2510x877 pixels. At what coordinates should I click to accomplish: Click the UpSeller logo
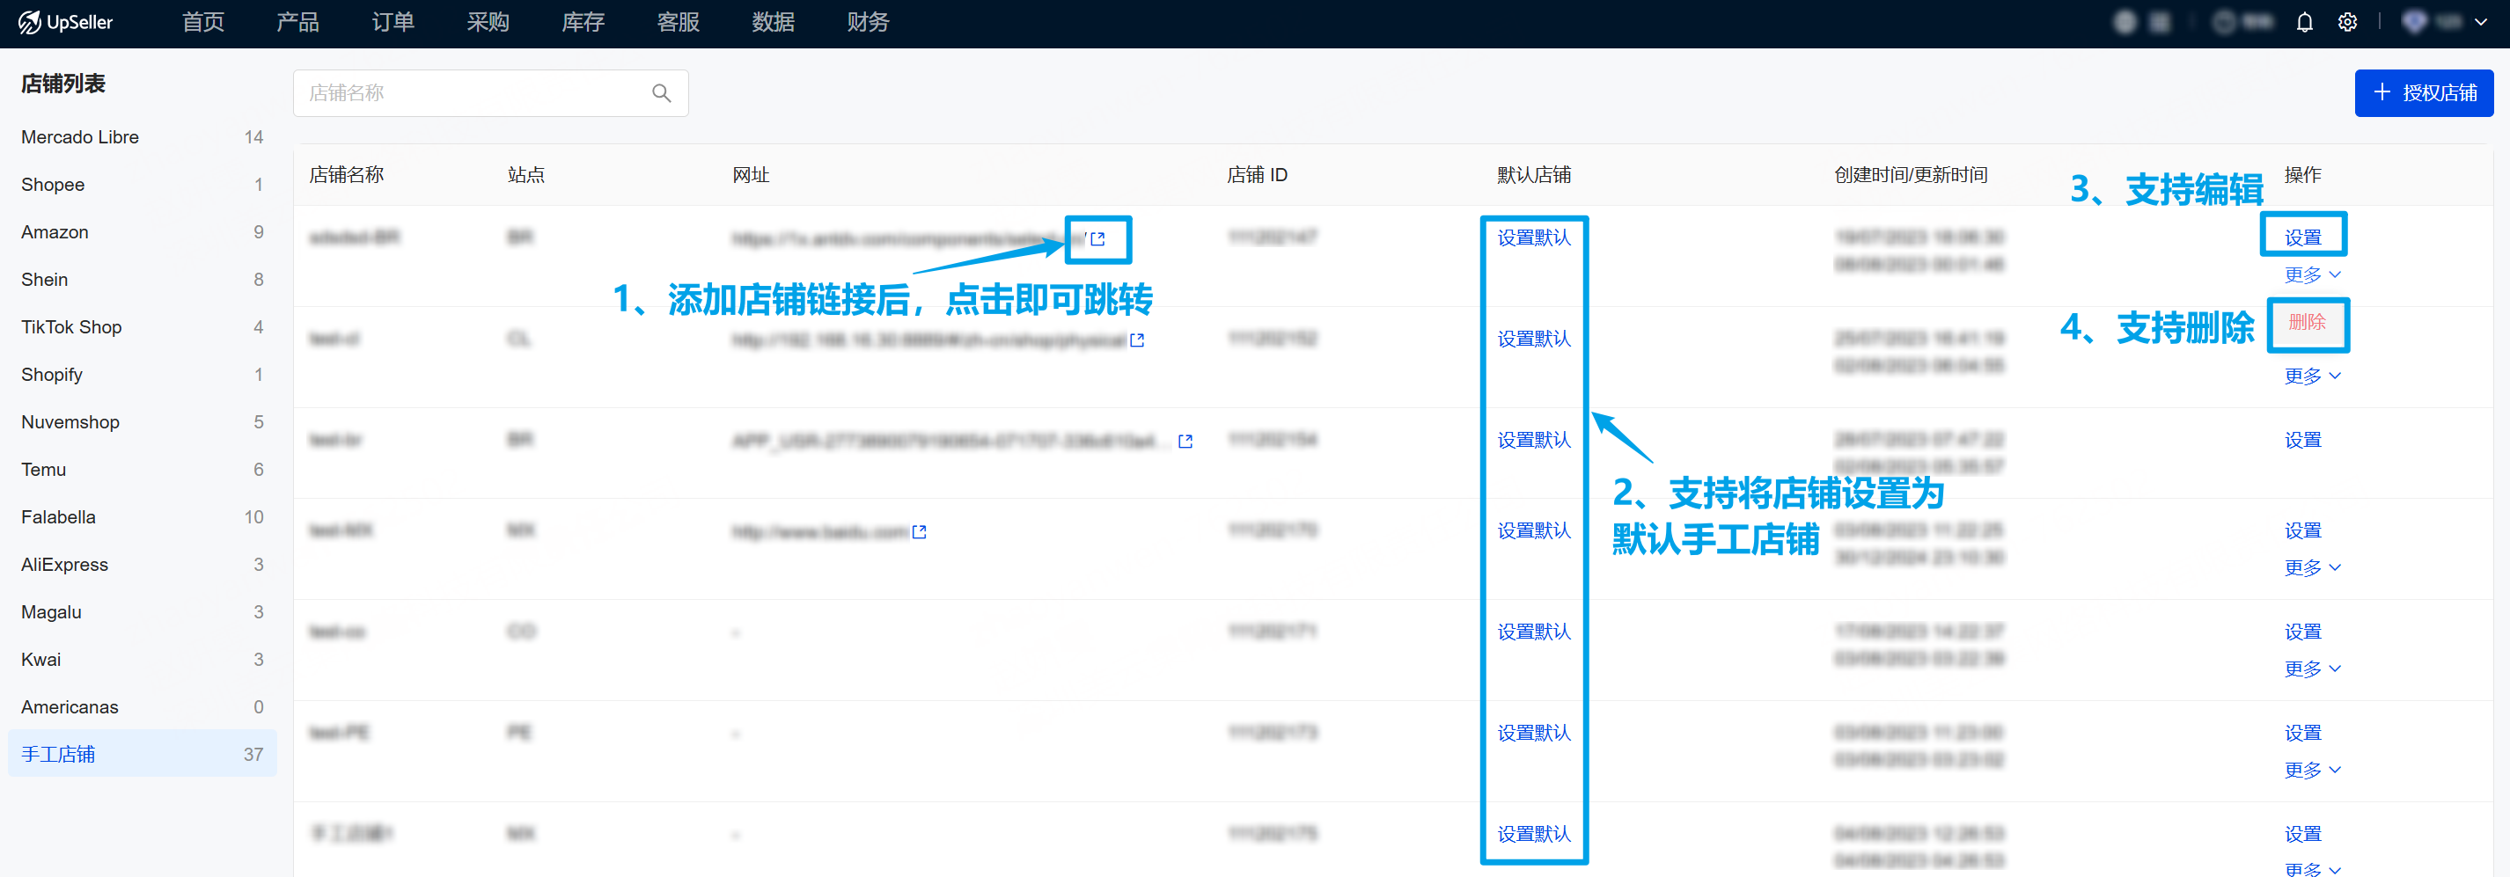pos(66,22)
